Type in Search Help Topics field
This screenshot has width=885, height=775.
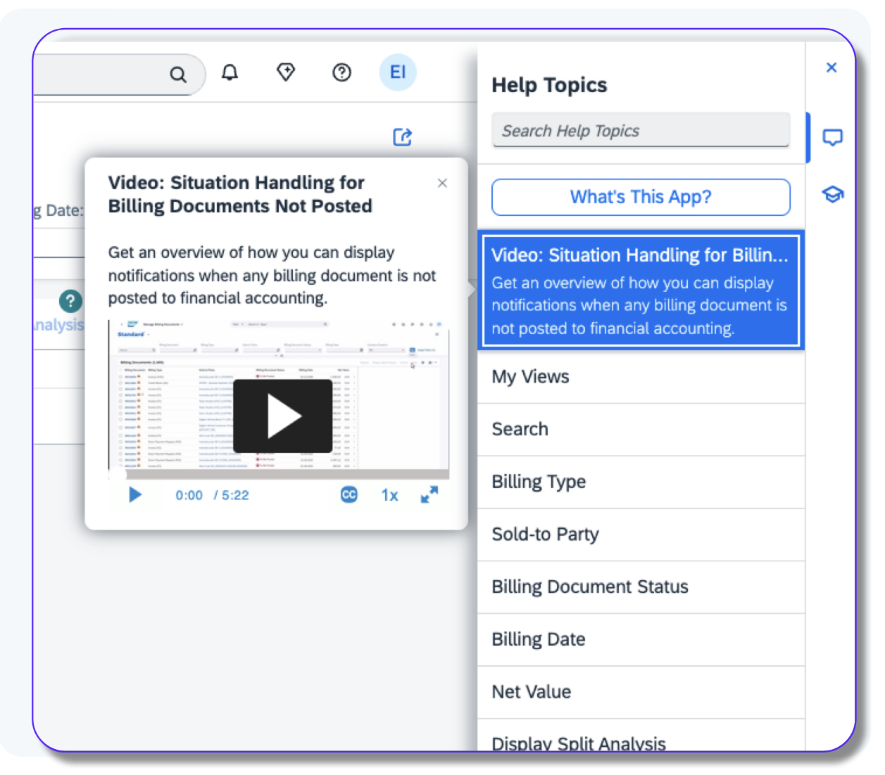coord(640,131)
